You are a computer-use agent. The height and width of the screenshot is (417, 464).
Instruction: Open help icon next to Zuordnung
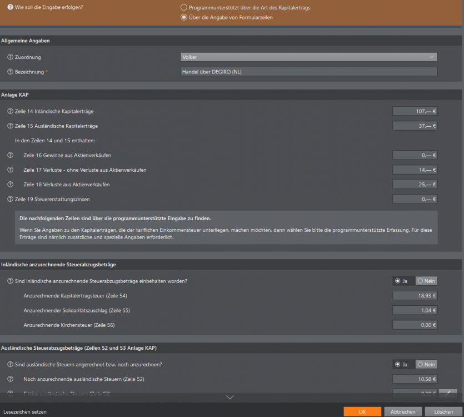(x=11, y=57)
